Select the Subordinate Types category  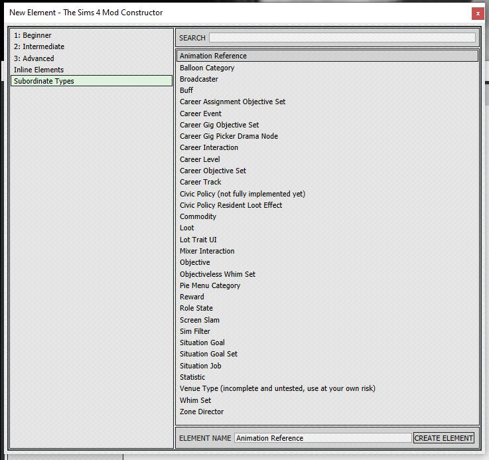pos(44,81)
